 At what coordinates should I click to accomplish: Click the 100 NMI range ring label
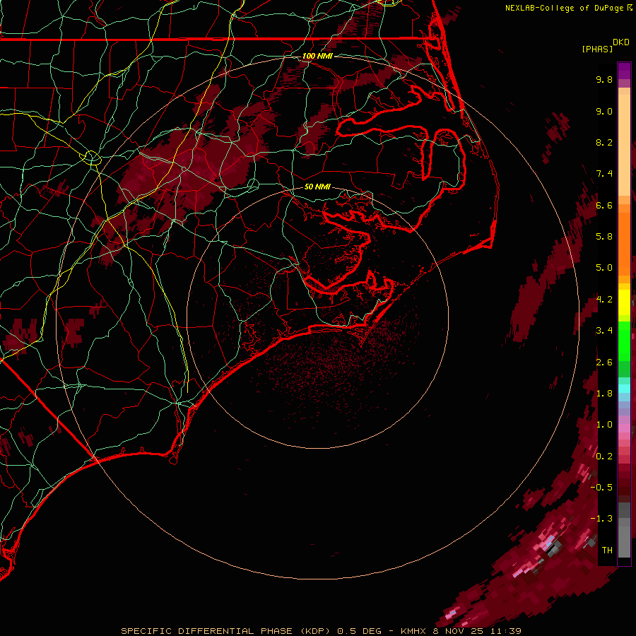[317, 56]
